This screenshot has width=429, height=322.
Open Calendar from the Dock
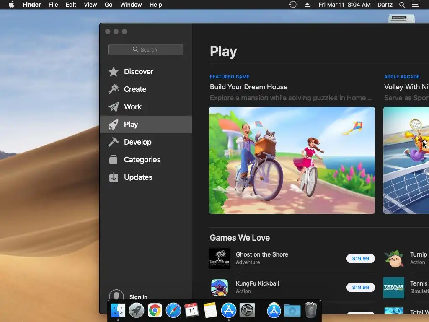click(191, 311)
